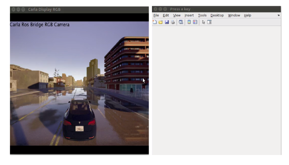The height and width of the screenshot is (165, 289).
Task: Click the Link Plot toolbar icon
Action: click(x=181, y=22)
